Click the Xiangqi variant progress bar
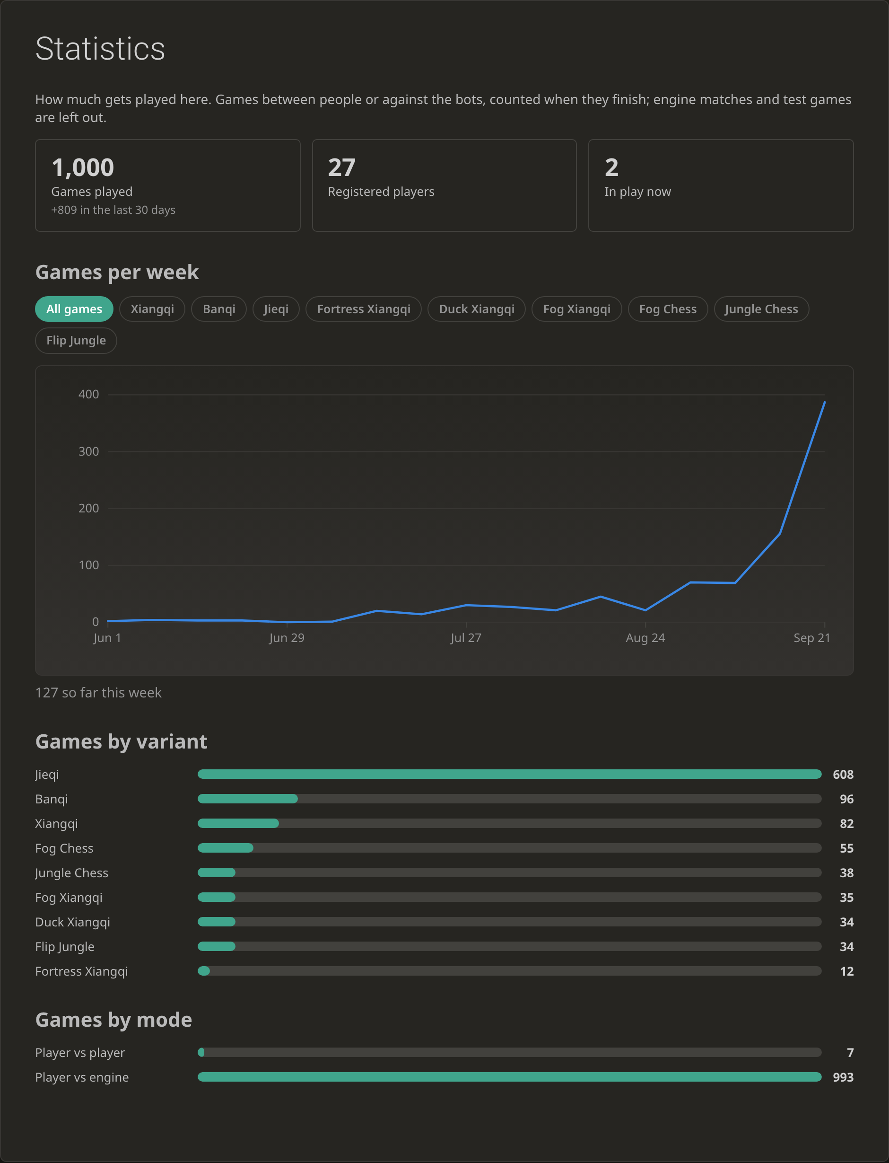The image size is (889, 1163). click(x=510, y=824)
